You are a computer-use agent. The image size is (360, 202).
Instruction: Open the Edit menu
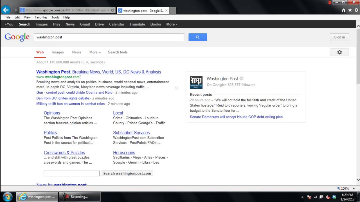17,17
